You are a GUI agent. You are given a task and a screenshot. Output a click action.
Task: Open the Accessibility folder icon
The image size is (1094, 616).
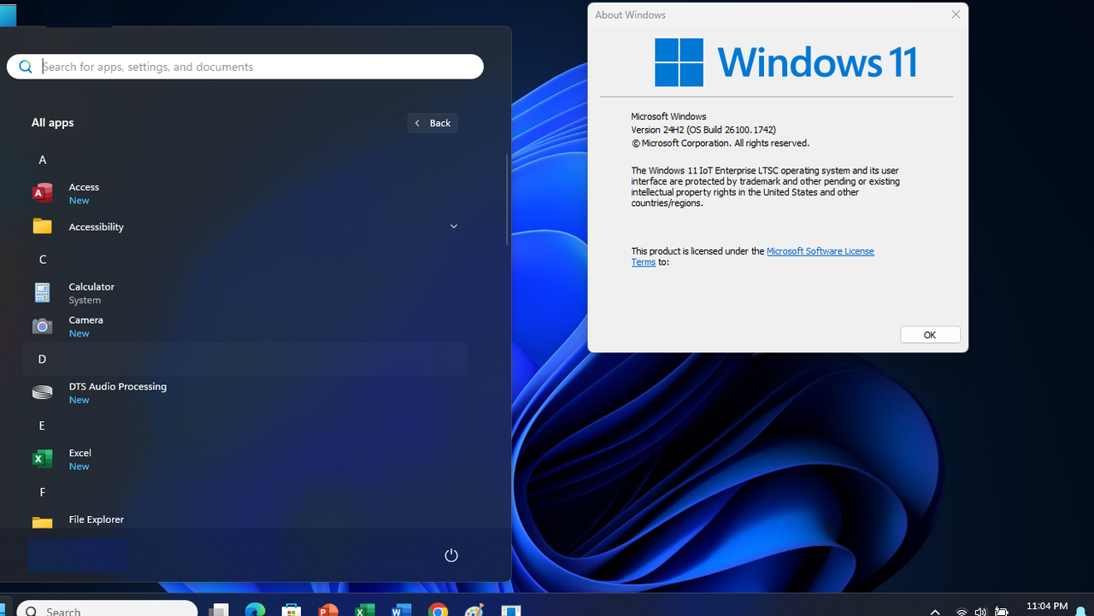42,226
